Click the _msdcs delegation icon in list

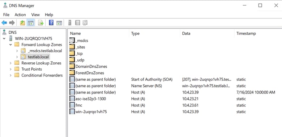(x=72, y=41)
